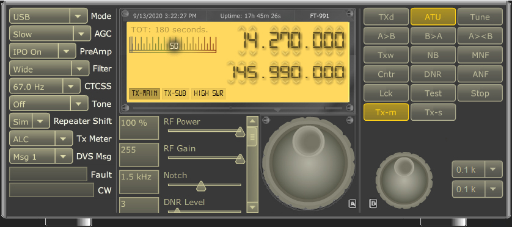The height and width of the screenshot is (227, 512).
Task: Click the empty CW field
Action: [51, 190]
